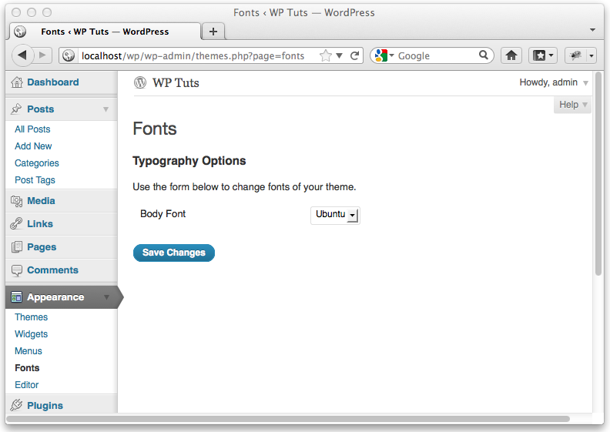The width and height of the screenshot is (610, 432).
Task: Click the horizontal scrollbar at bottom
Action: 288,419
